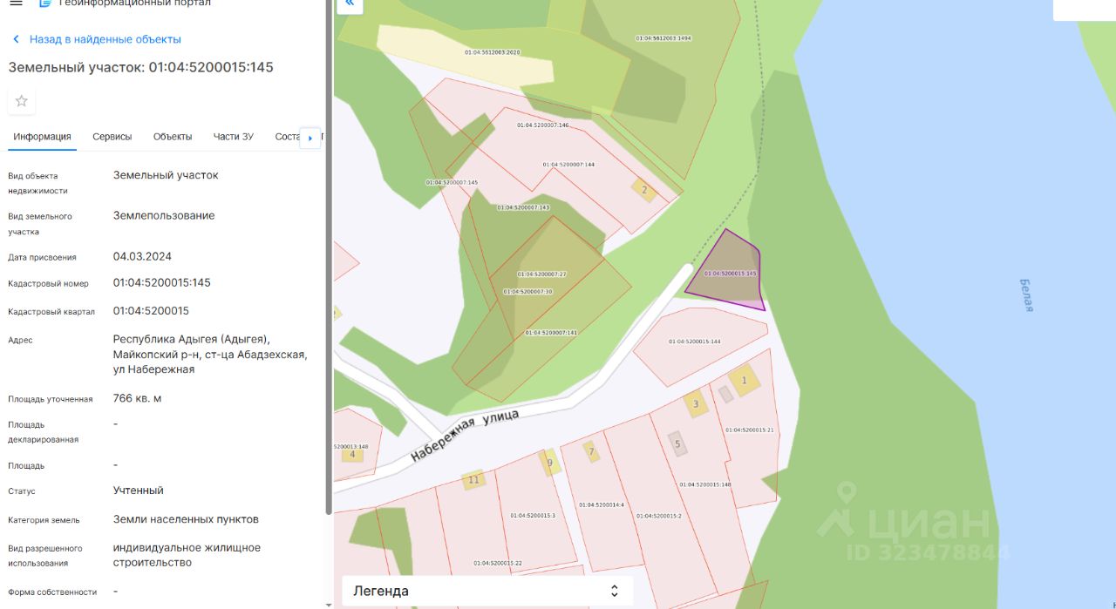Viewport: 1116px width, 609px height.
Task: Click 'Землепользование' parcel type value
Action: tap(164, 215)
